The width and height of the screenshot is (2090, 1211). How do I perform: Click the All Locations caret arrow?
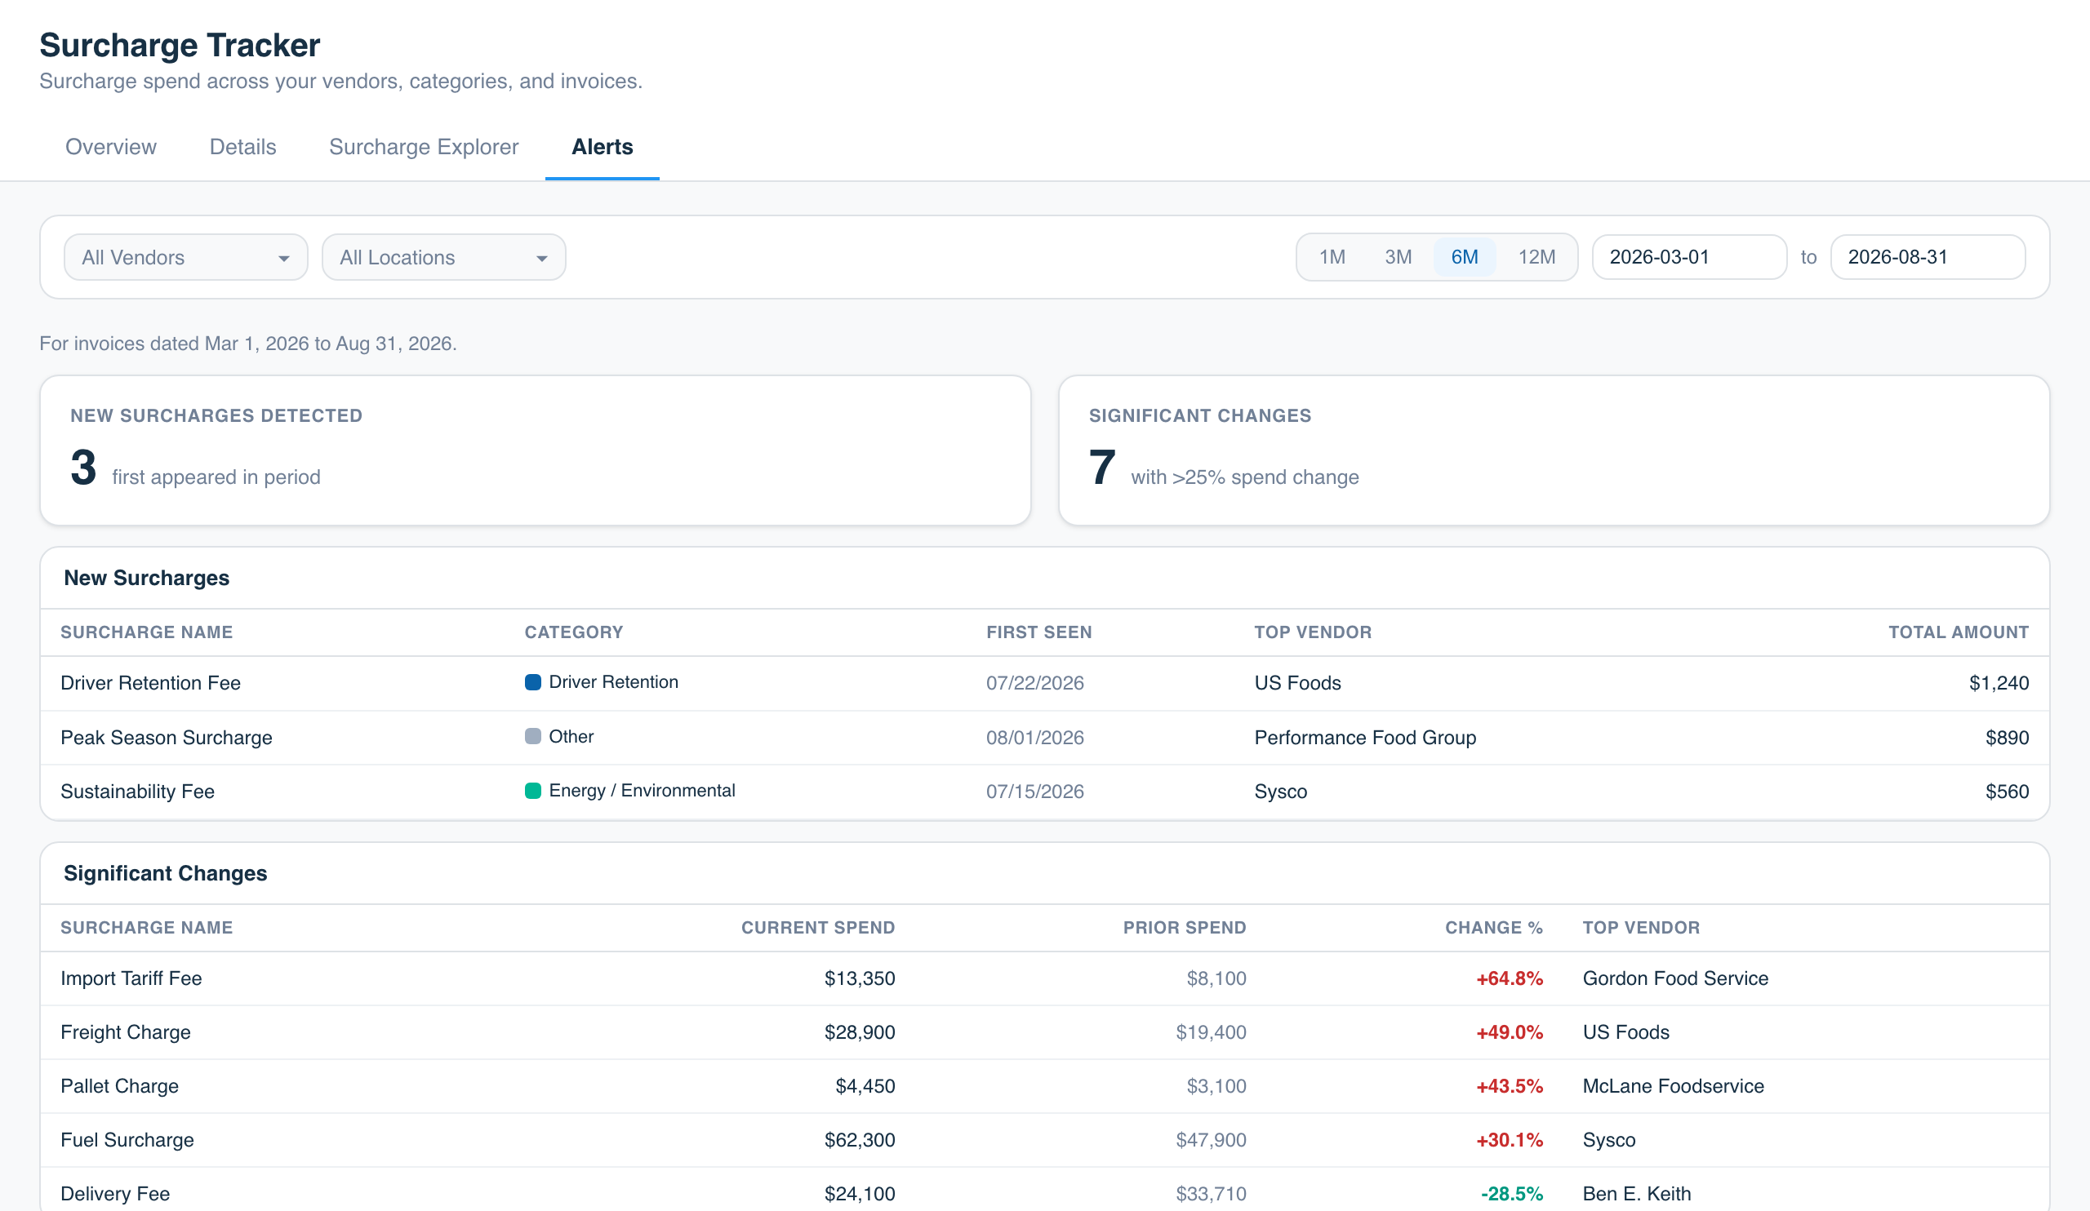(541, 259)
